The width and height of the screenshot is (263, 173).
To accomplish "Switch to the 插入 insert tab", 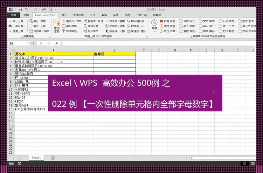I will pyautogui.click(x=64, y=15).
